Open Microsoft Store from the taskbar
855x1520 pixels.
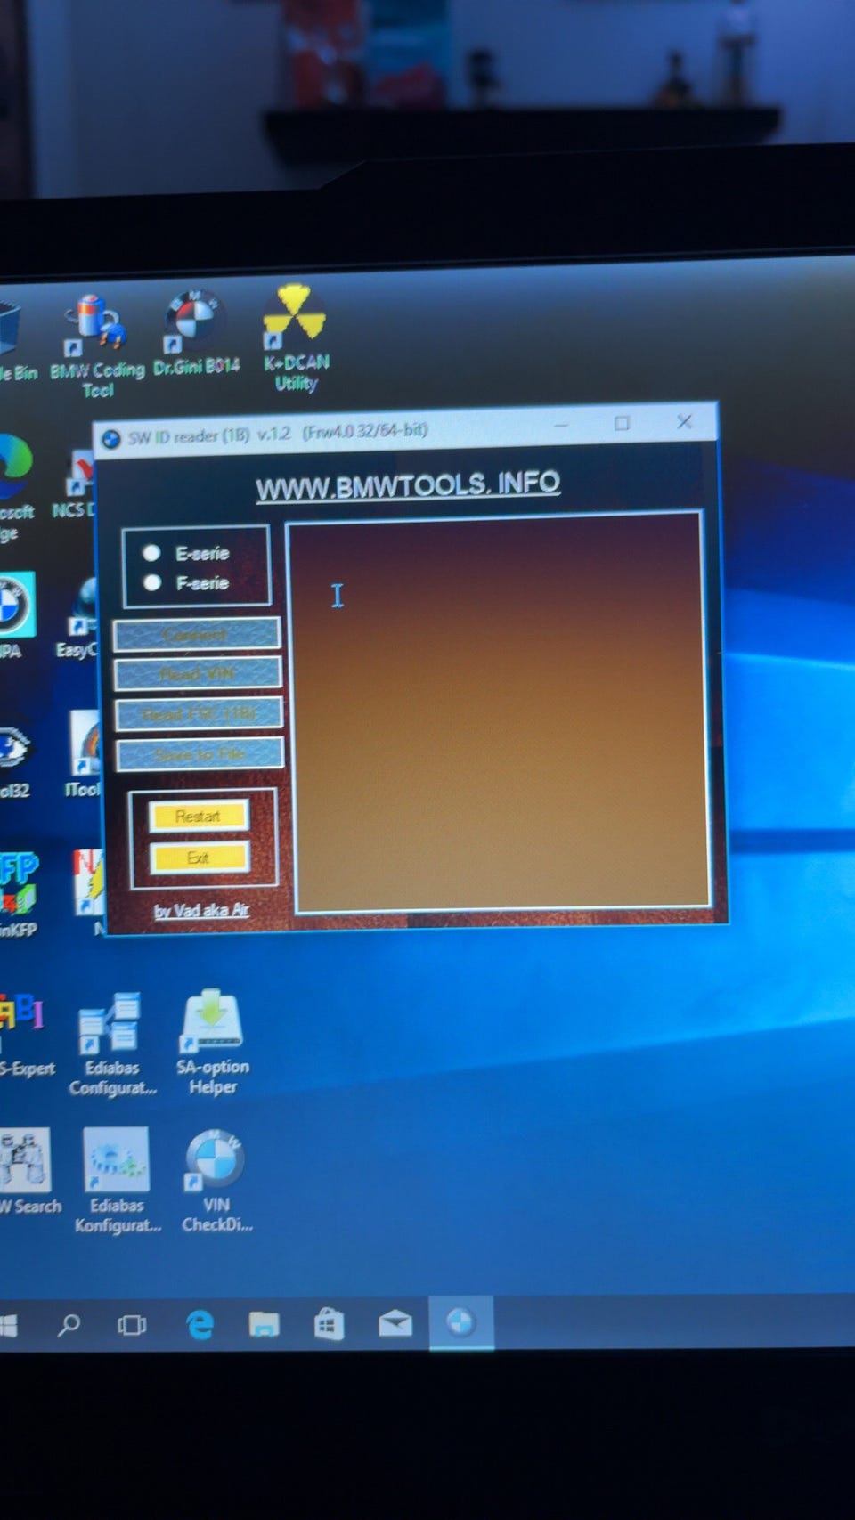(x=329, y=1324)
